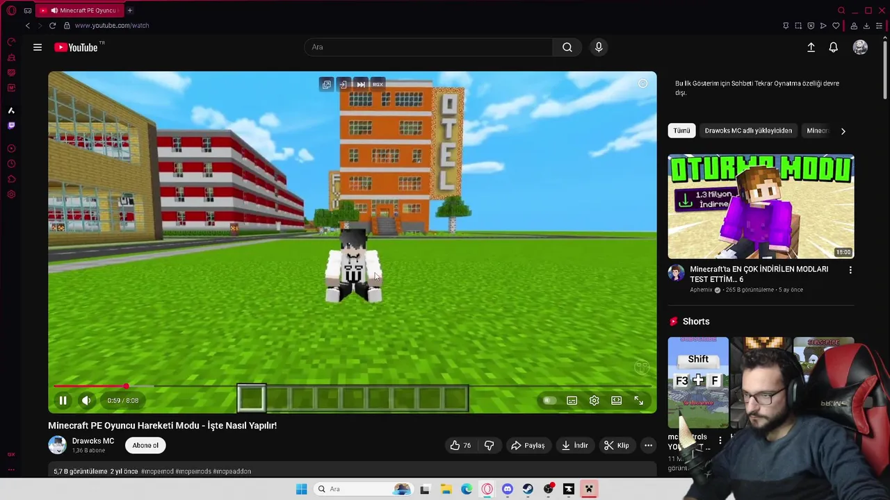Open the 'OTURMA MODU' recommended video thumbnail
890x500 pixels.
[x=761, y=206]
